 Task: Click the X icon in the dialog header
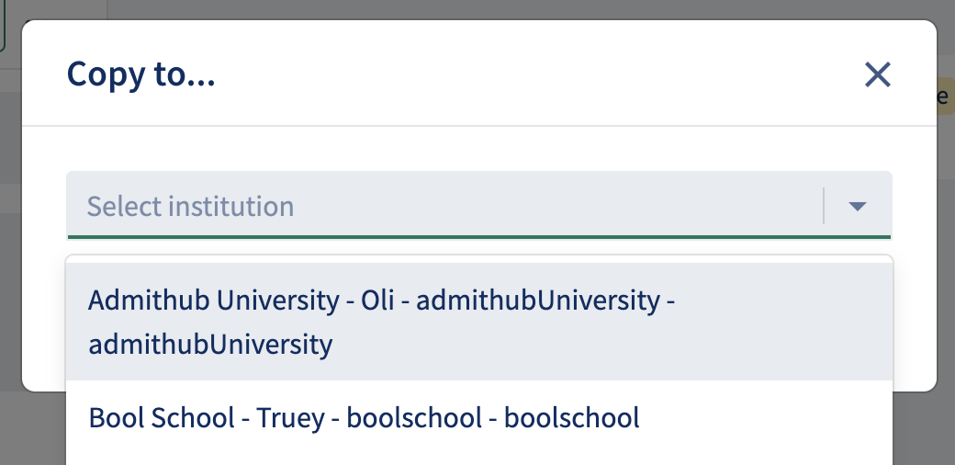pyautogui.click(x=878, y=74)
